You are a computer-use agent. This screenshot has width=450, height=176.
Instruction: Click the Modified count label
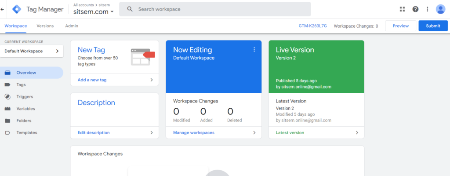(181, 120)
